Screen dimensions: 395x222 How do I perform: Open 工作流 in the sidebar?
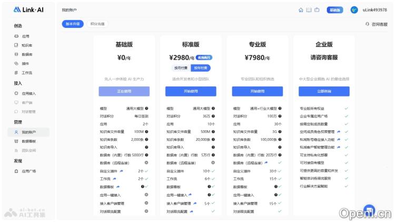point(27,73)
